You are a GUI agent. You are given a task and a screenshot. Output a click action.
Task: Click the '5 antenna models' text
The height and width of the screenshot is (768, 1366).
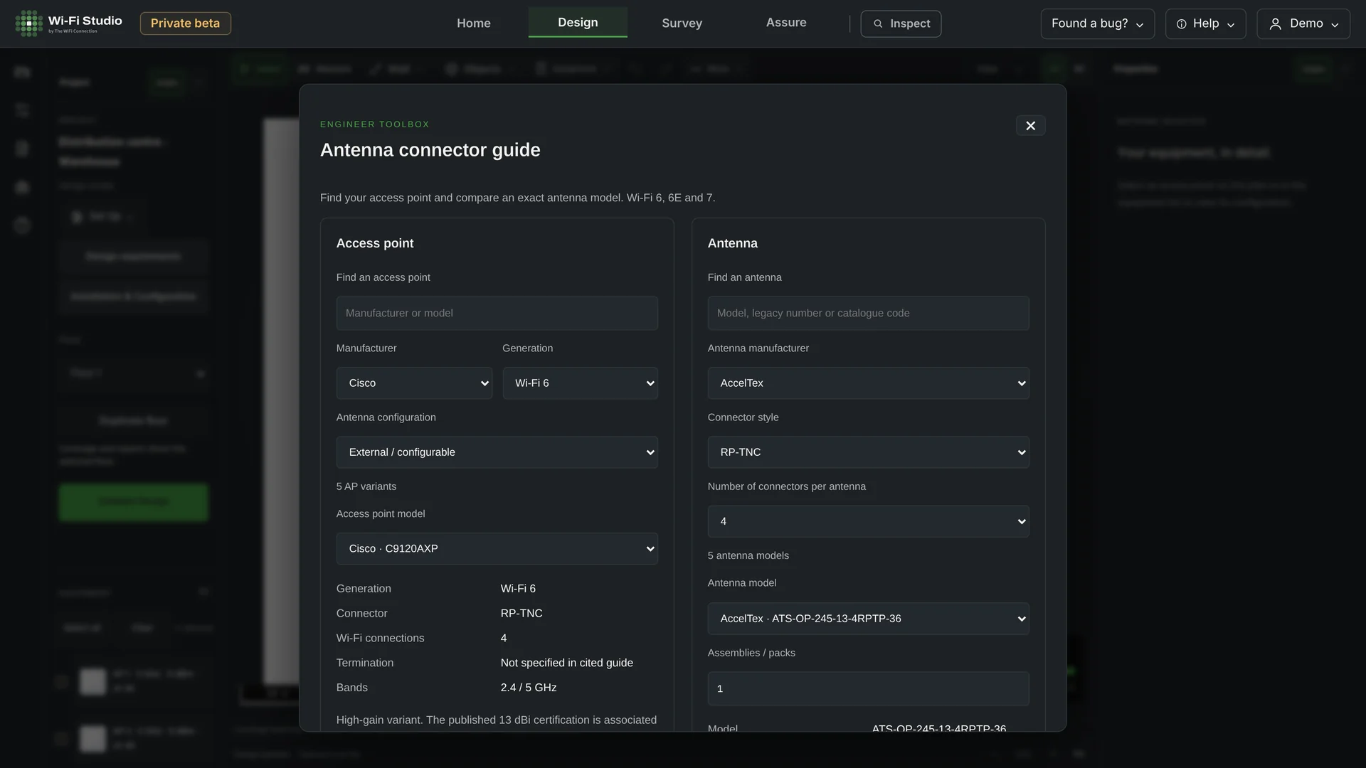pyautogui.click(x=748, y=555)
